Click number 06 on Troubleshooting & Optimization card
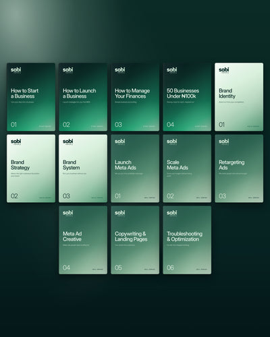Screen dimensions: 270x337 coord(170,268)
